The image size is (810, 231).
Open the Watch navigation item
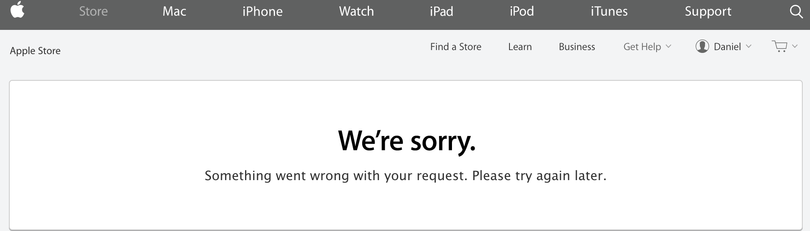coord(356,11)
